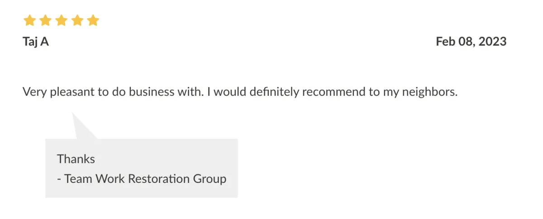The height and width of the screenshot is (219, 543).
Task: Click the second rating star
Action: 45,21
